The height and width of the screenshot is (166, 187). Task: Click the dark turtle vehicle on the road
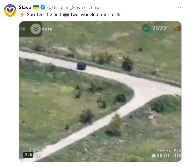point(81,66)
